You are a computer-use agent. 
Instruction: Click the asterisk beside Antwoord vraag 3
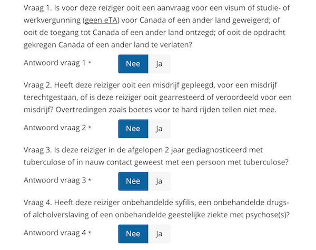(x=90, y=179)
